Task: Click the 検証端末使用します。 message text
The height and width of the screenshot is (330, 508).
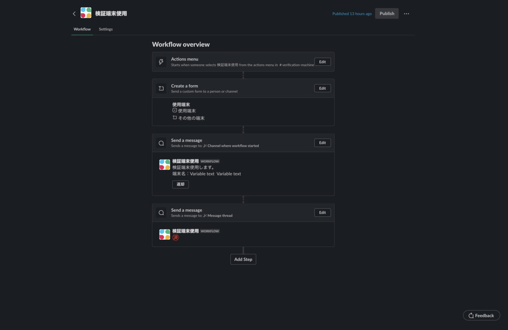Action: [x=193, y=167]
